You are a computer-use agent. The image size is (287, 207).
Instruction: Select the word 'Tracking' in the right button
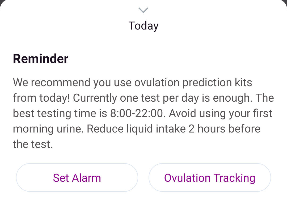(234, 178)
